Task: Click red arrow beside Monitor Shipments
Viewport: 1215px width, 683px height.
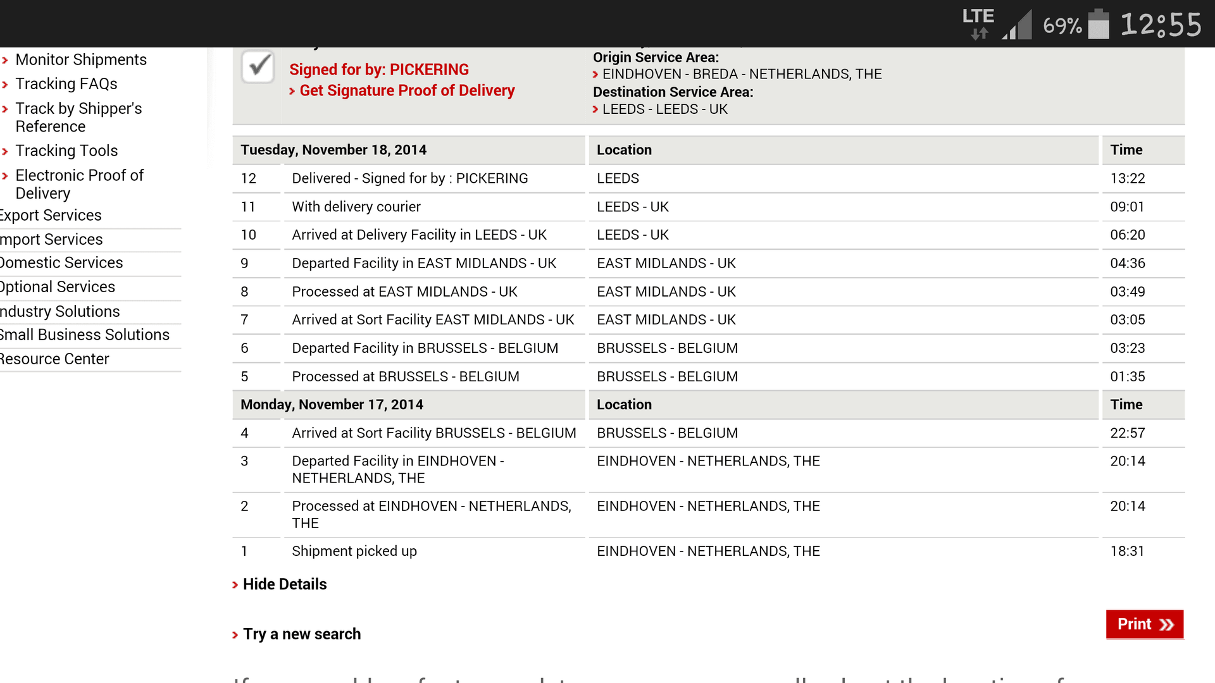Action: tap(5, 60)
